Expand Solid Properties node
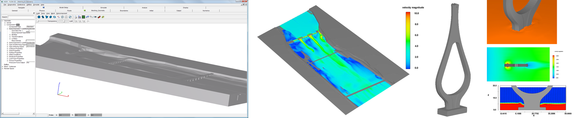 point(7,51)
